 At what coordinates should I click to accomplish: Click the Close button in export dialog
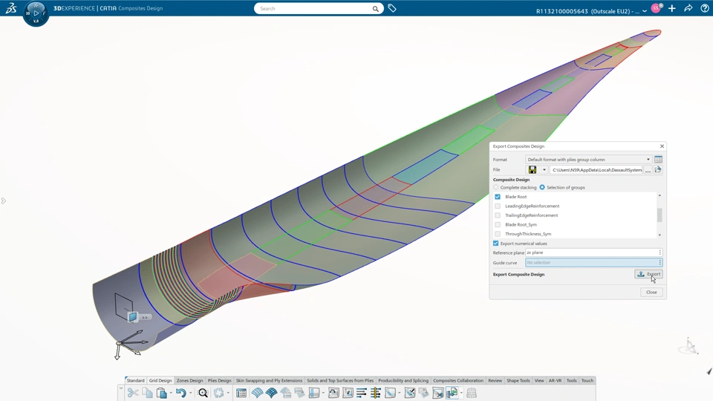(651, 292)
